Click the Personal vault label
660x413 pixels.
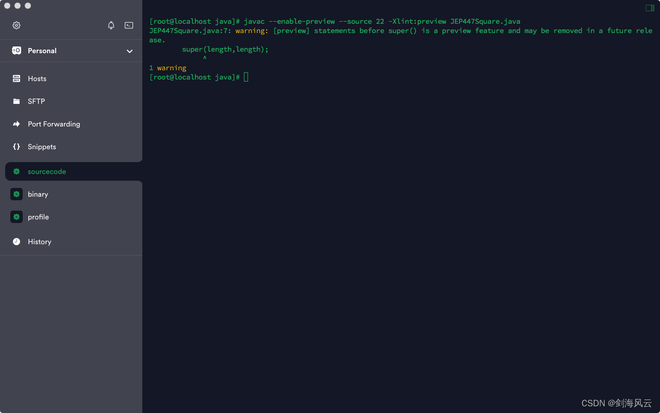(42, 51)
